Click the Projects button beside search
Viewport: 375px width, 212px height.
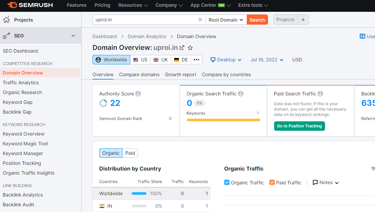pos(286,20)
